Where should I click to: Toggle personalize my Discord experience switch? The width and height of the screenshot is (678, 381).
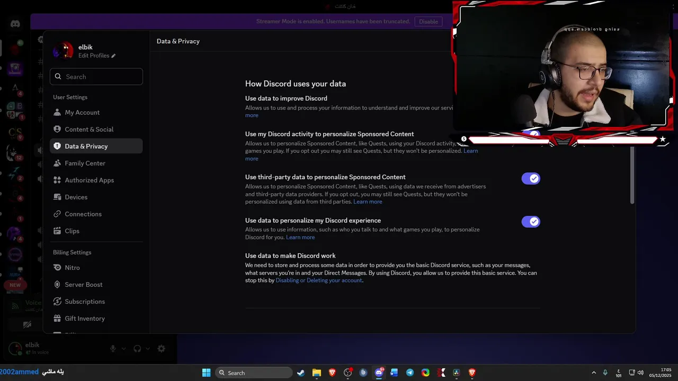point(531,222)
